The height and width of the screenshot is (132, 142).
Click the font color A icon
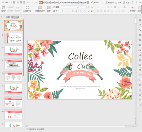click(x=76, y=11)
